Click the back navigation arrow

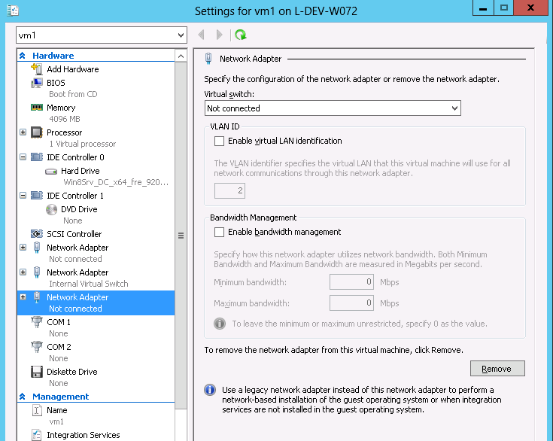click(x=201, y=35)
